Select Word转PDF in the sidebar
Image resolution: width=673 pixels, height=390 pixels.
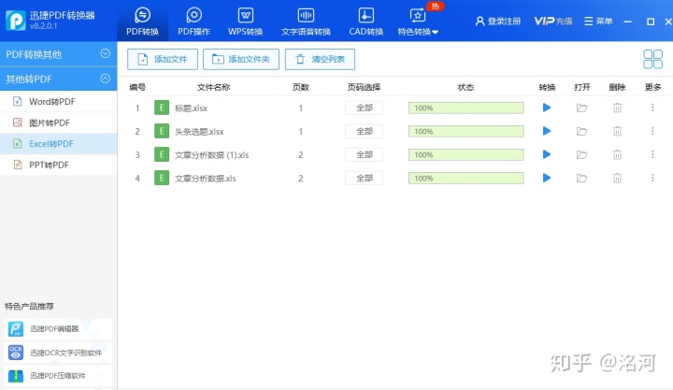coord(58,101)
